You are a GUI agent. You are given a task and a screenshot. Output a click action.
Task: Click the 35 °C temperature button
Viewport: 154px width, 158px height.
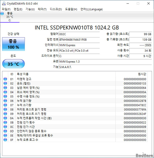(x=13, y=64)
